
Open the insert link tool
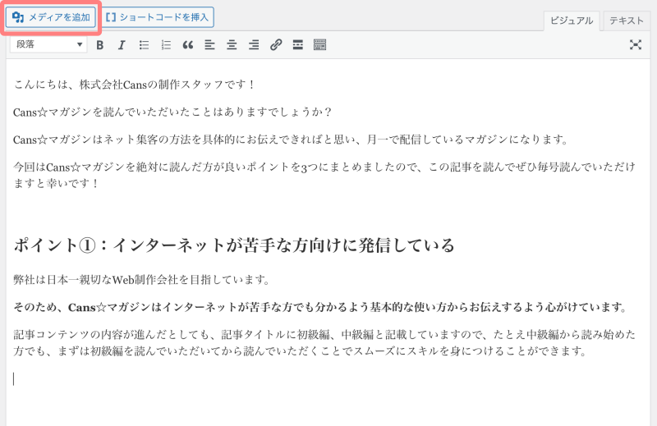coord(276,45)
